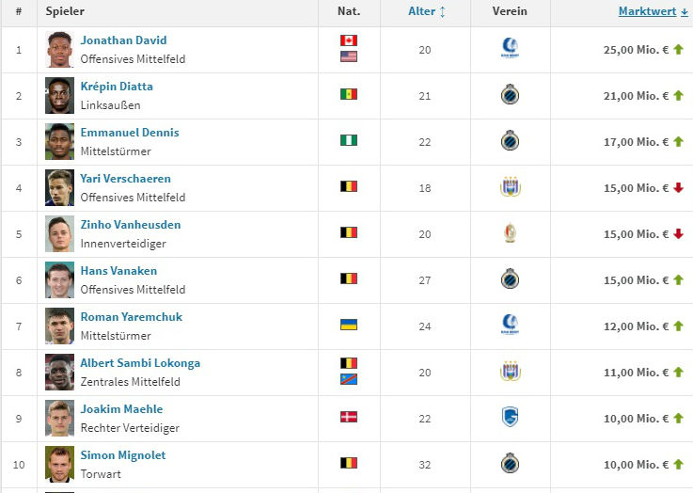Sort table by Alter column
The width and height of the screenshot is (693, 493).
(426, 11)
